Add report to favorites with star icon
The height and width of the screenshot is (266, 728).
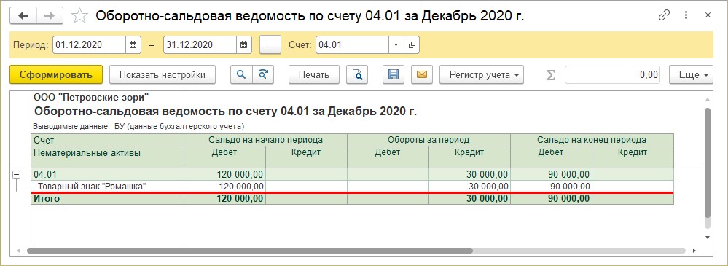80,16
